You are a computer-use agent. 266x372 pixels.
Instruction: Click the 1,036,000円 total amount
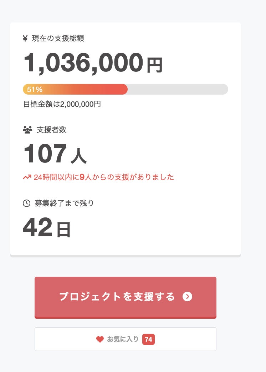tap(93, 63)
